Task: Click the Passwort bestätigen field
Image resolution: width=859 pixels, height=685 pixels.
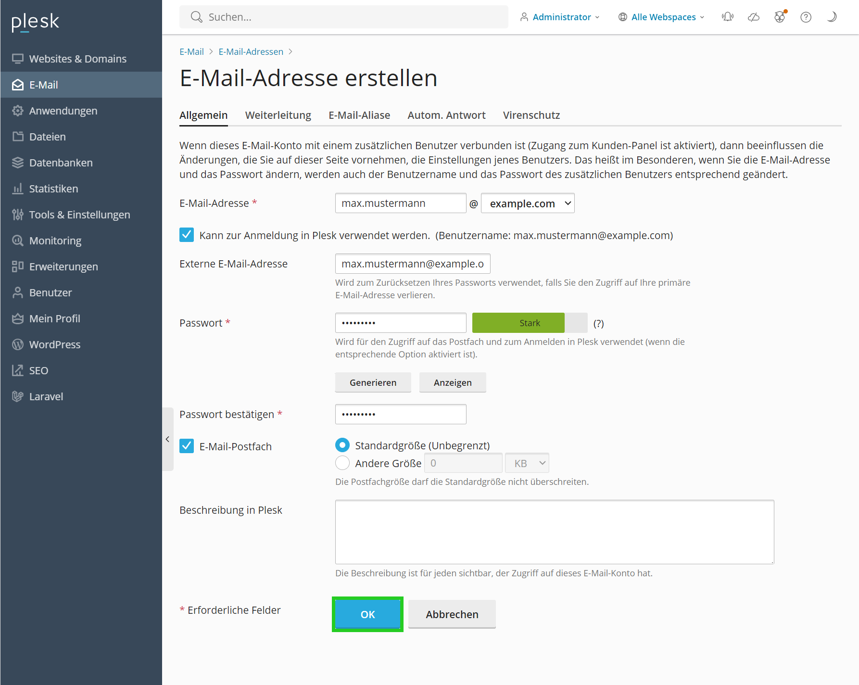Action: (x=401, y=414)
